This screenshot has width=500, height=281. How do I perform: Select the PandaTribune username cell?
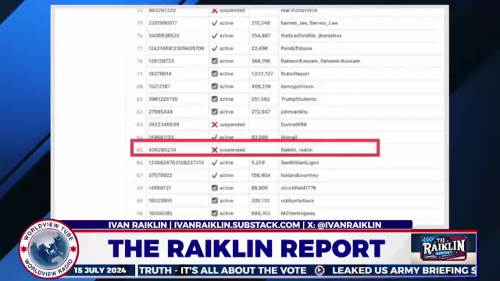[296, 48]
